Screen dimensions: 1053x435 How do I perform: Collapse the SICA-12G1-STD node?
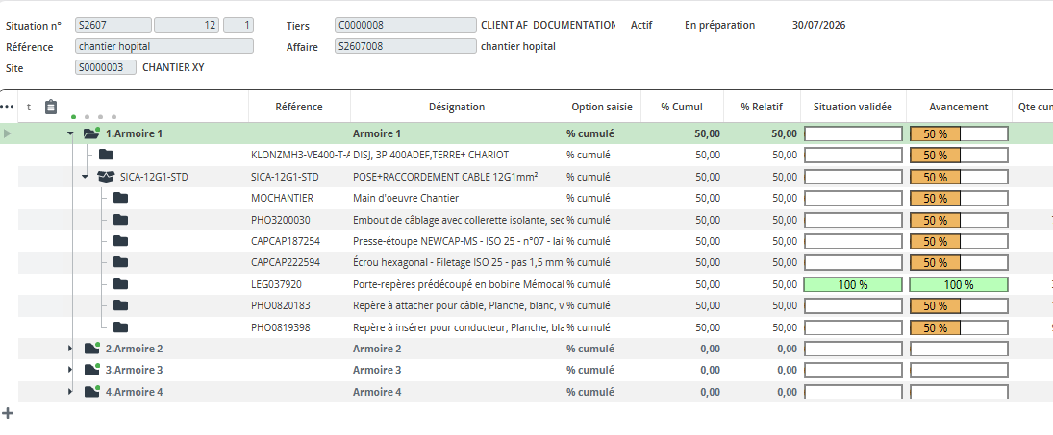point(85,177)
